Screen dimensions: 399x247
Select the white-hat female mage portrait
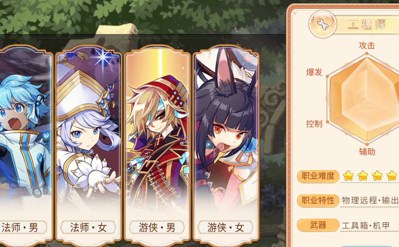pyautogui.click(x=88, y=132)
